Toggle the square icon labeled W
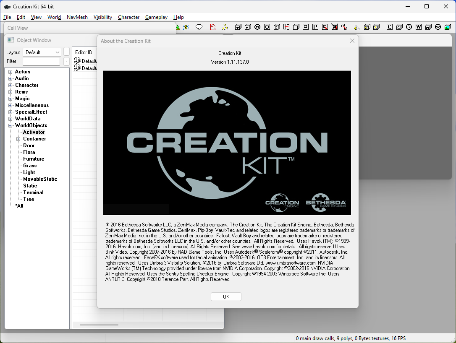This screenshot has width=456, height=343. (x=419, y=27)
